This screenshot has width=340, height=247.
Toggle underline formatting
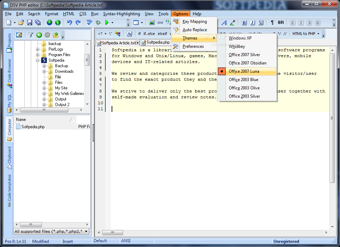point(261,23)
